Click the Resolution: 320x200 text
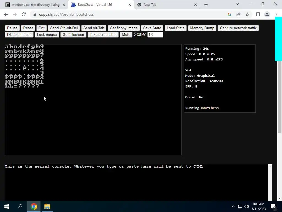Screen dimensions: 282x212 (x=204, y=81)
